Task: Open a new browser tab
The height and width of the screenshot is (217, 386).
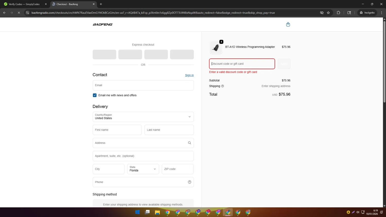Action: click(x=101, y=4)
